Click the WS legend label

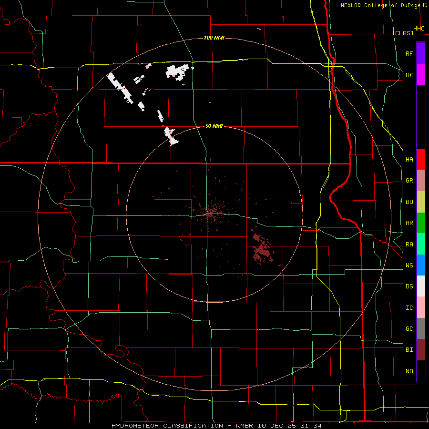click(x=409, y=265)
